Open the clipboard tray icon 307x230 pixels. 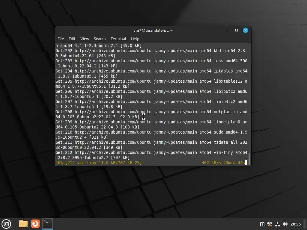tap(262, 224)
